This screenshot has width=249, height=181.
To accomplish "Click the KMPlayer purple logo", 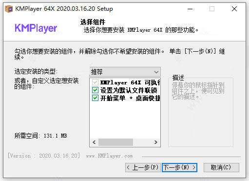I will click(x=36, y=28).
